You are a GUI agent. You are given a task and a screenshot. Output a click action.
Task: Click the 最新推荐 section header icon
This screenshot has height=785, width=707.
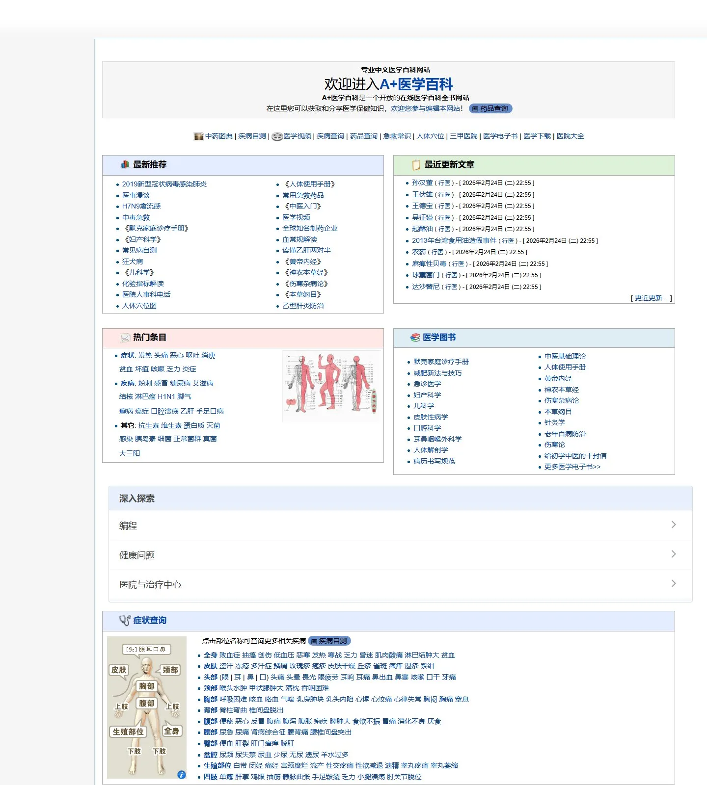[x=125, y=164]
